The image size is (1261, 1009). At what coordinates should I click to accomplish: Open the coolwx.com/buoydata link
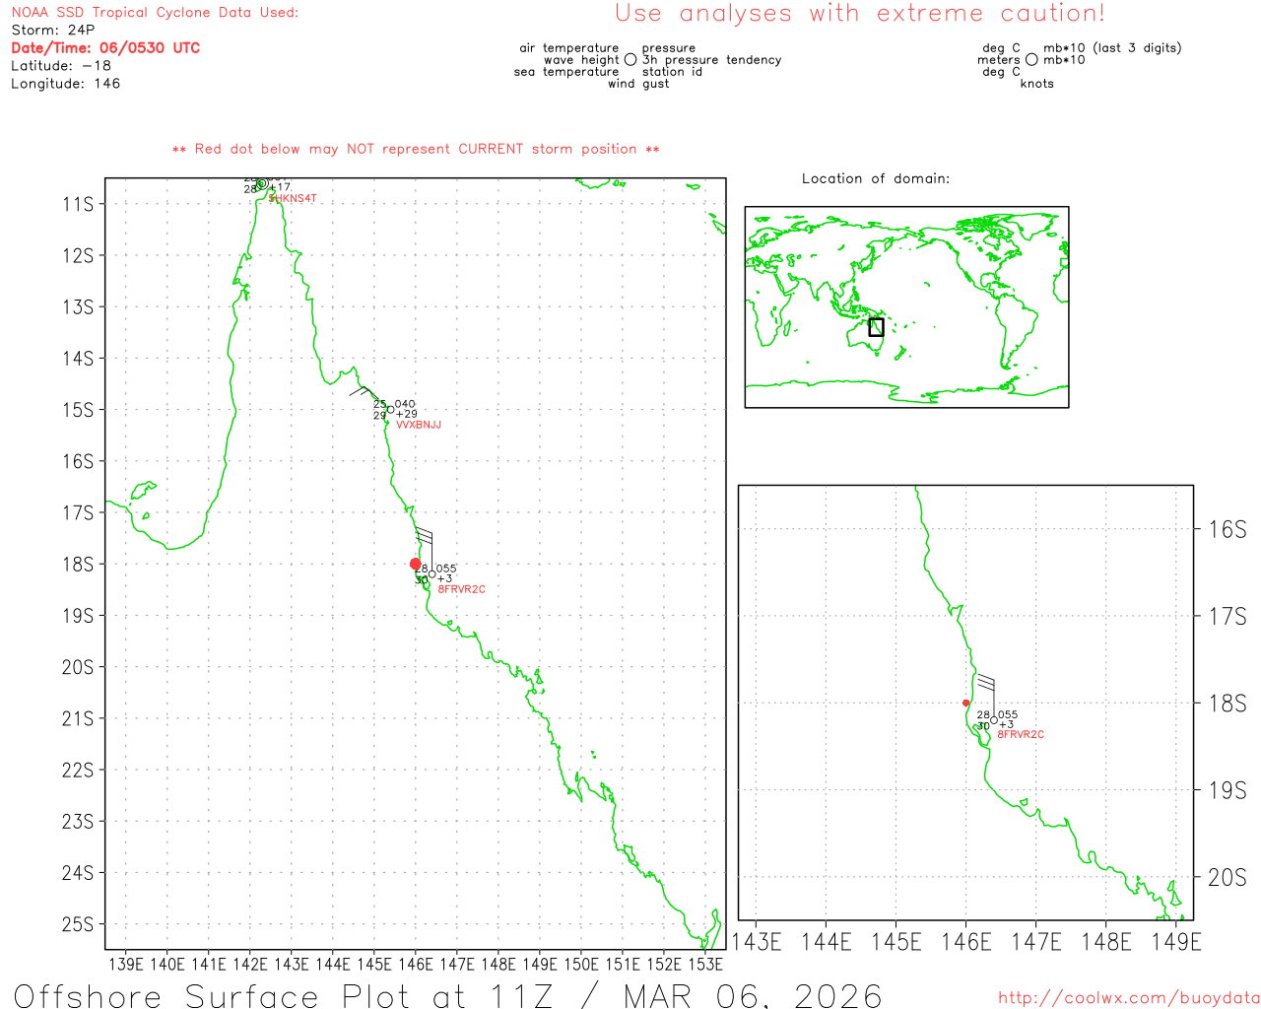coord(1129,997)
